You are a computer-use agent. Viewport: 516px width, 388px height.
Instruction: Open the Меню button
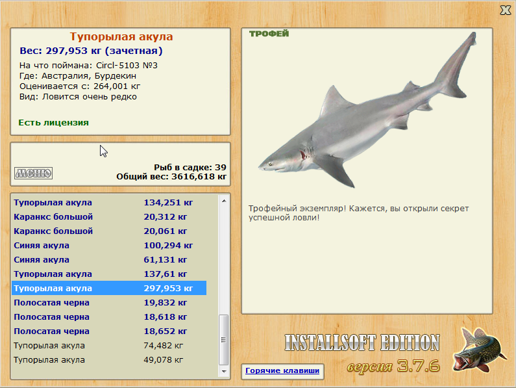pyautogui.click(x=33, y=173)
